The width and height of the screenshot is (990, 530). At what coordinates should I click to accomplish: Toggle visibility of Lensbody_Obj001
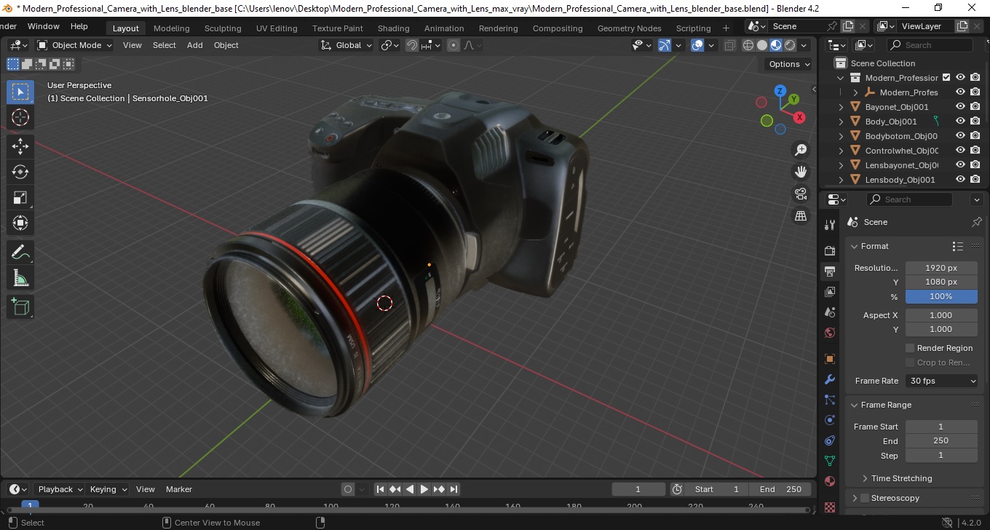point(961,180)
